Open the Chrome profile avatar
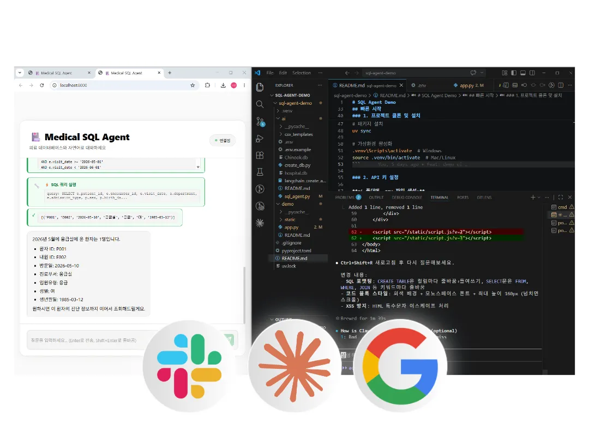589x442 pixels. pyautogui.click(x=233, y=85)
